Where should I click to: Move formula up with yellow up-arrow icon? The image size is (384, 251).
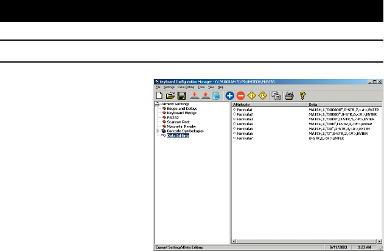(x=251, y=95)
